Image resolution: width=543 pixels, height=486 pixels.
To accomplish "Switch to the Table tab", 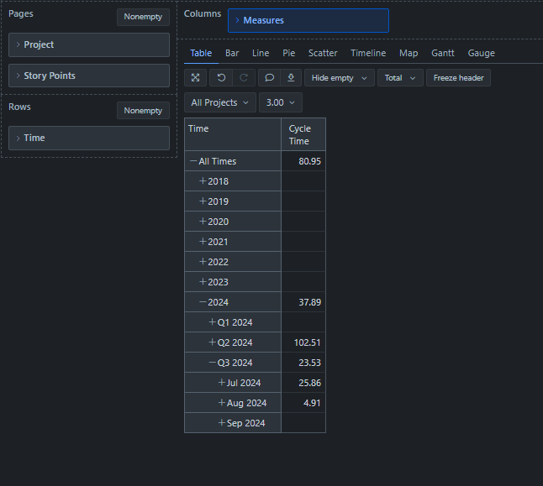I will click(x=201, y=53).
